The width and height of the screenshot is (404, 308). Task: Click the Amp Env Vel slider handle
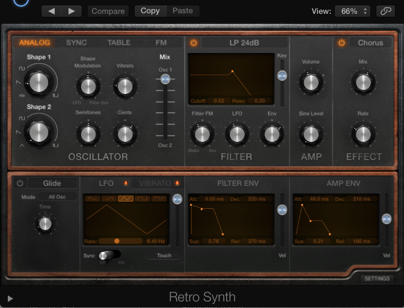pyautogui.click(x=387, y=219)
